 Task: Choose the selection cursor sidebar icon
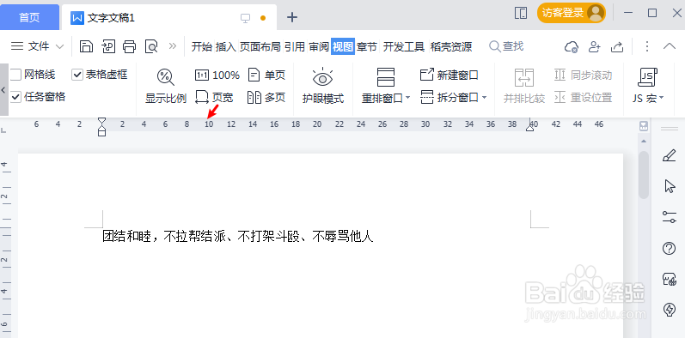[670, 186]
